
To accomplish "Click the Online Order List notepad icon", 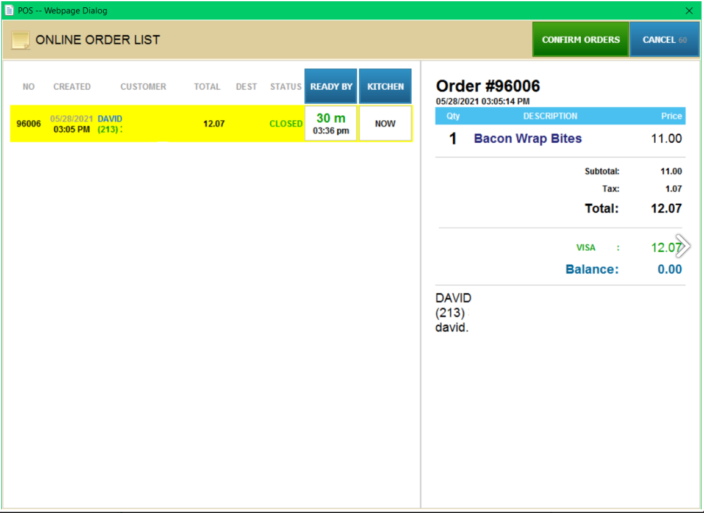I will [x=21, y=40].
